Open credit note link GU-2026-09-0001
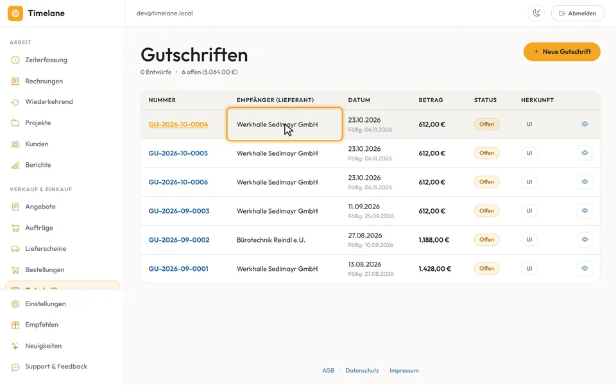616x385 pixels. tap(178, 269)
